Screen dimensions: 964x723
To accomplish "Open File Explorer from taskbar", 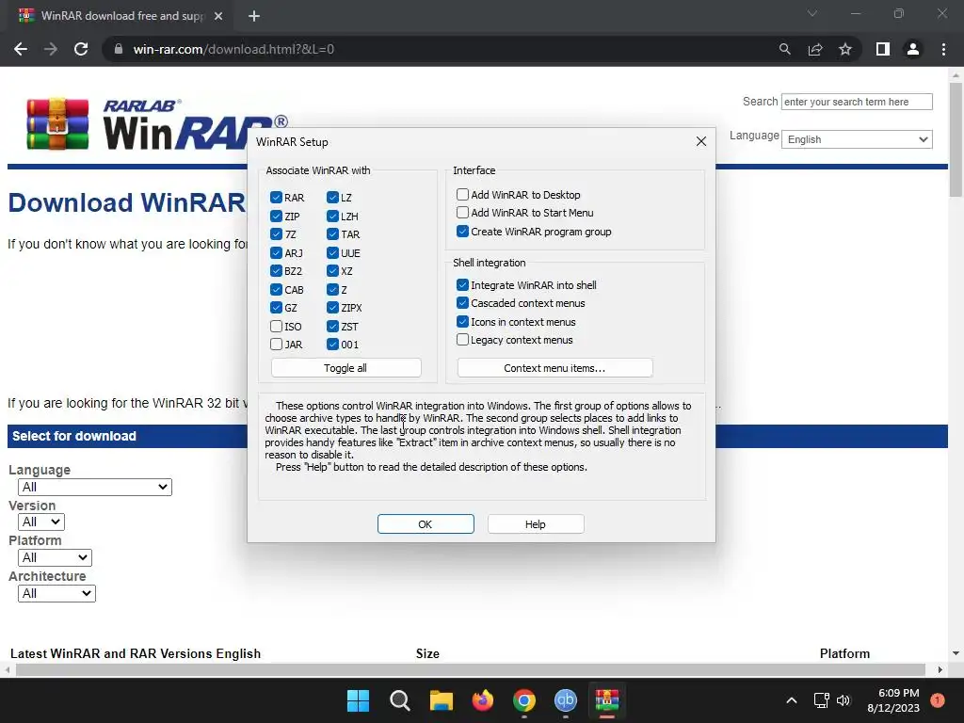I will tap(441, 700).
